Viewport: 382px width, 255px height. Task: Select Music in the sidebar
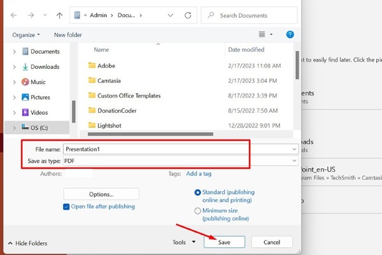point(38,82)
